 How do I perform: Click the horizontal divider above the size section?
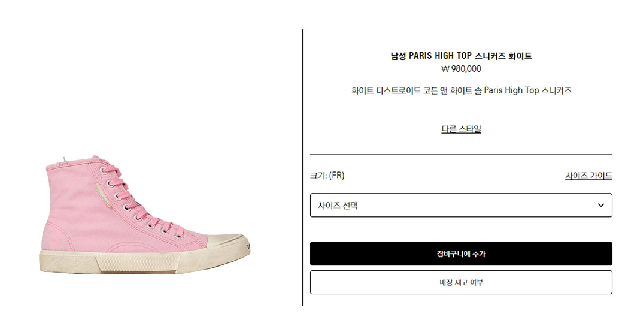pyautogui.click(x=461, y=155)
